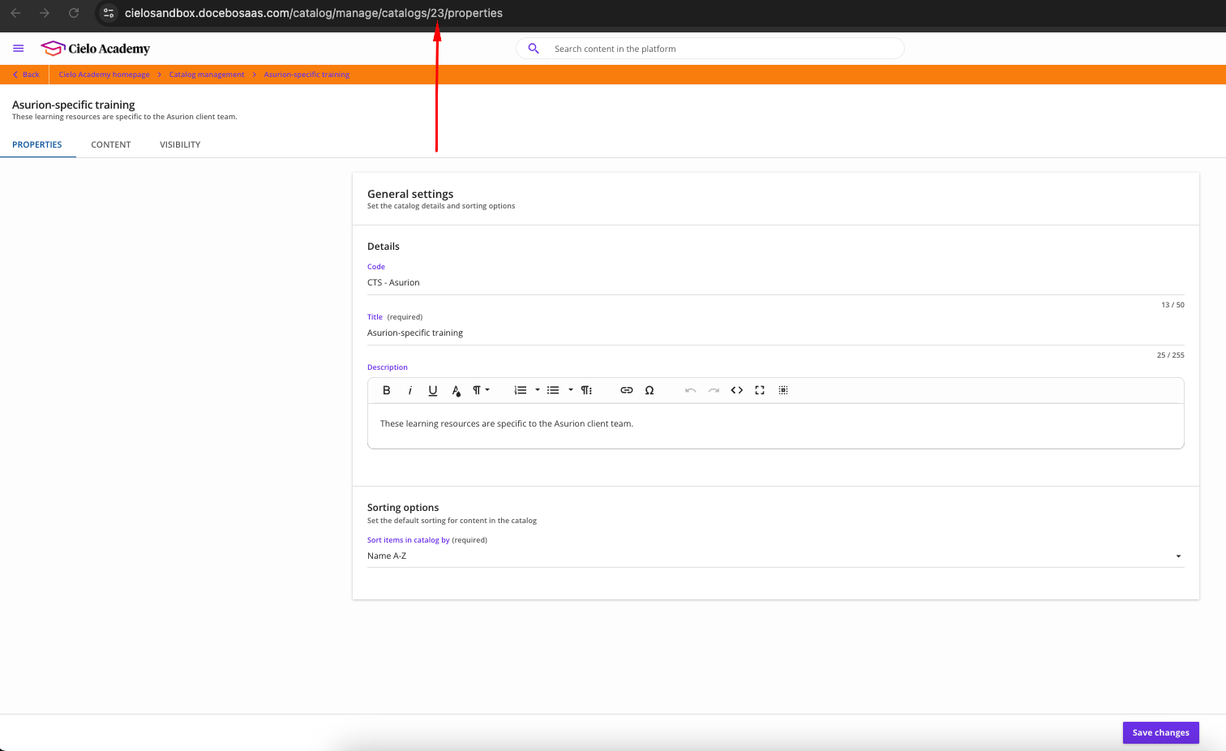Go to Catalog management breadcrumb link
The image size is (1226, 751).
[207, 74]
